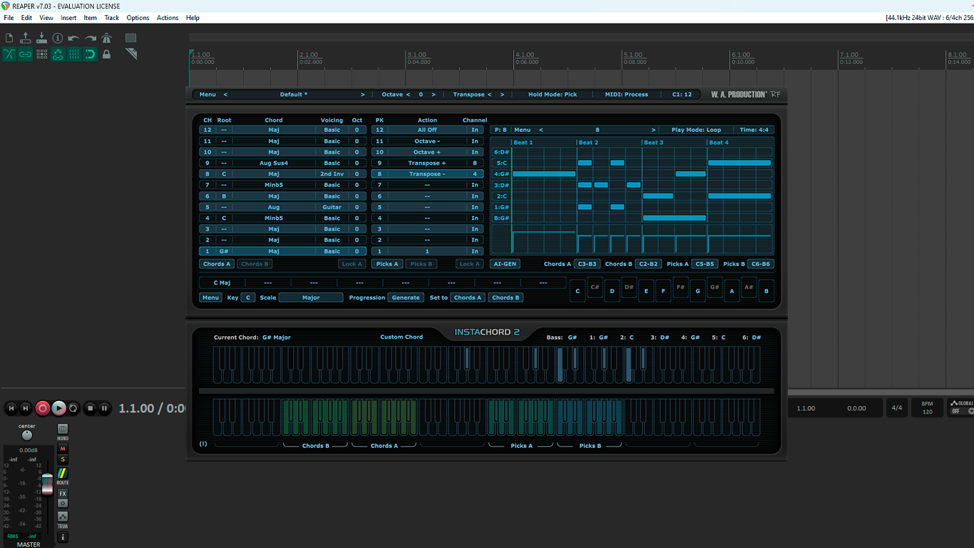Click the Play transport button
This screenshot has width=974, height=548.
pos(58,408)
